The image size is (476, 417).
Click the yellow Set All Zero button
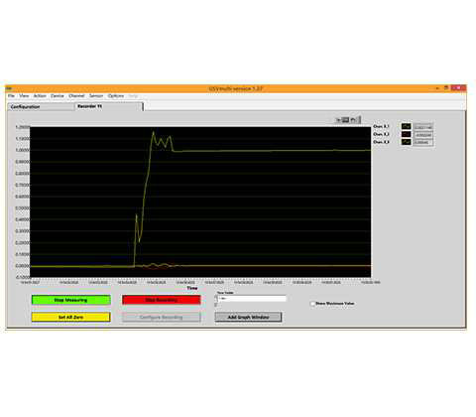[70, 317]
